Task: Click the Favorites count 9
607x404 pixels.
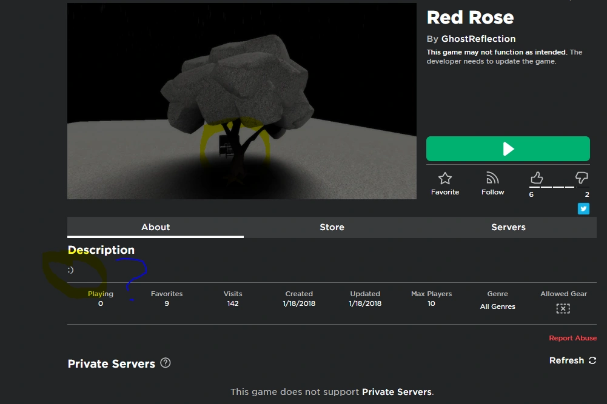Action: click(x=167, y=303)
